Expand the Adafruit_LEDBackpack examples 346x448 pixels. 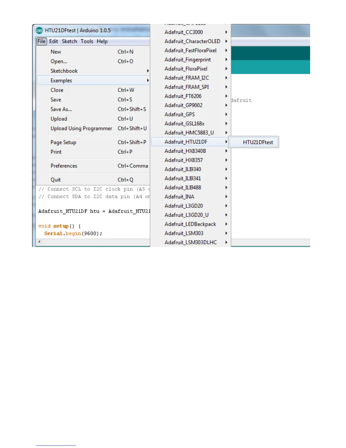pos(191,224)
